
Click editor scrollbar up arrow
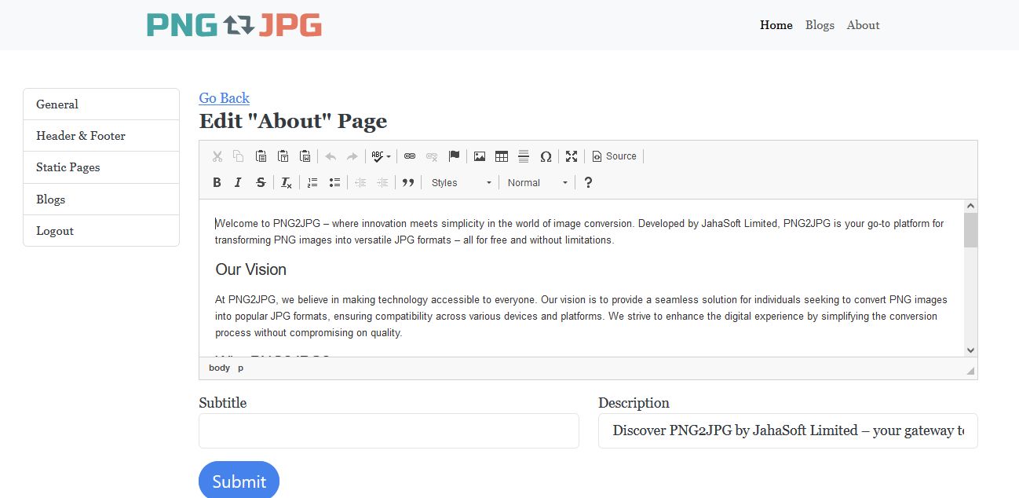tap(971, 207)
